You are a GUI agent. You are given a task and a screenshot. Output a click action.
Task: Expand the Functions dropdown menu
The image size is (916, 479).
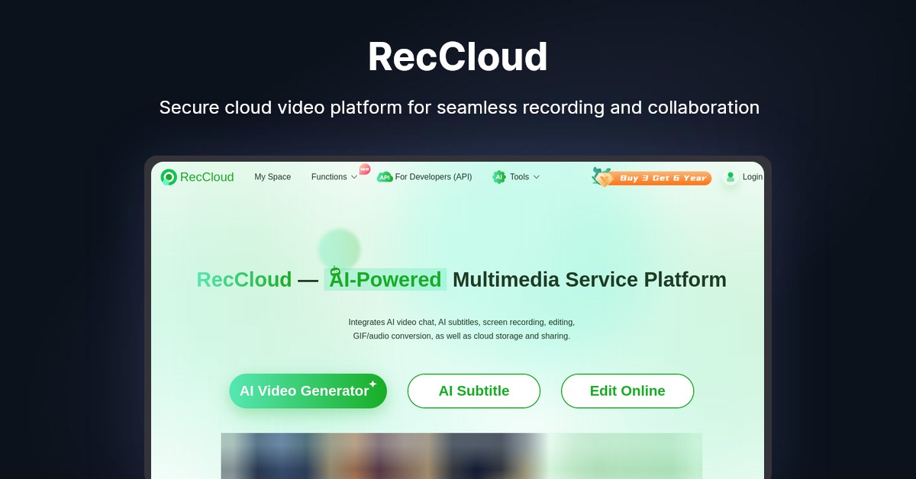point(334,177)
